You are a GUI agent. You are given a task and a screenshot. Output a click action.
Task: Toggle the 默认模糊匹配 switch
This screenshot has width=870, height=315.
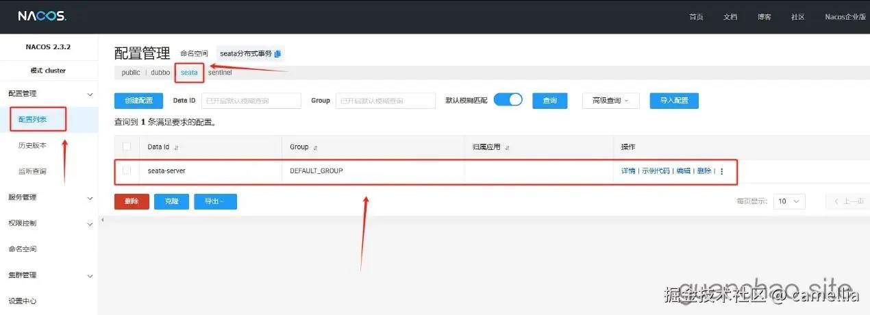tap(508, 100)
